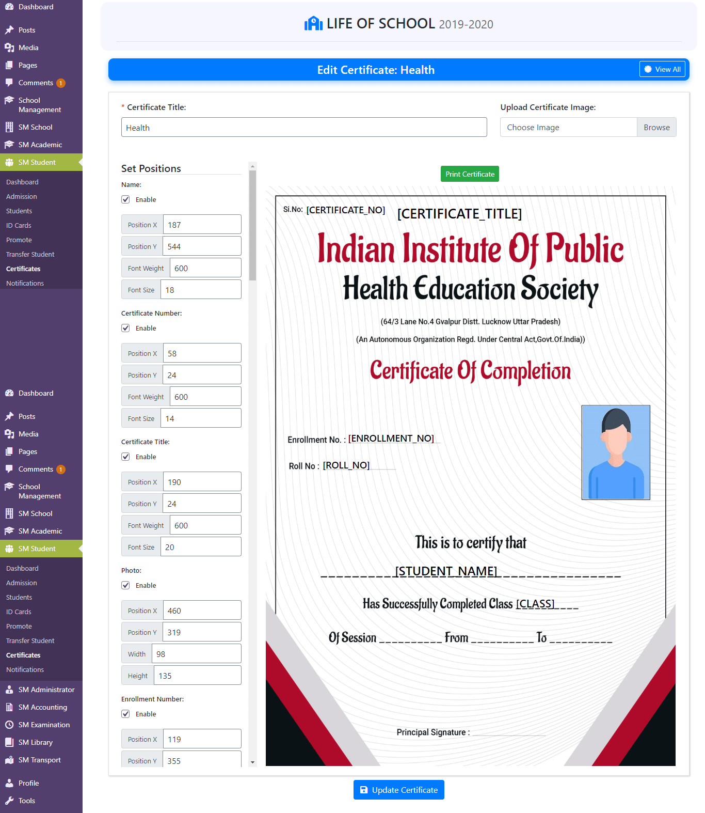Click the school building logo in header
Viewport: 705px width, 813px height.
point(313,24)
